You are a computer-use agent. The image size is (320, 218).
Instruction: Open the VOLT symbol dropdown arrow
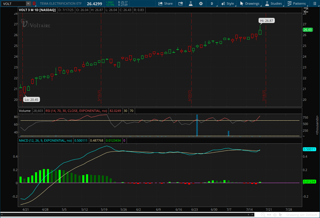point(28,3)
